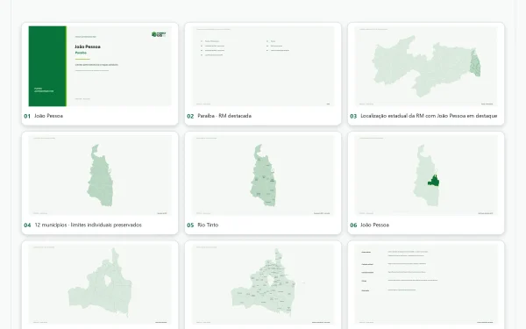Open slide 06 highlighted João Pessoa map thumbnail
This screenshot has height=329, width=526.
[426, 175]
